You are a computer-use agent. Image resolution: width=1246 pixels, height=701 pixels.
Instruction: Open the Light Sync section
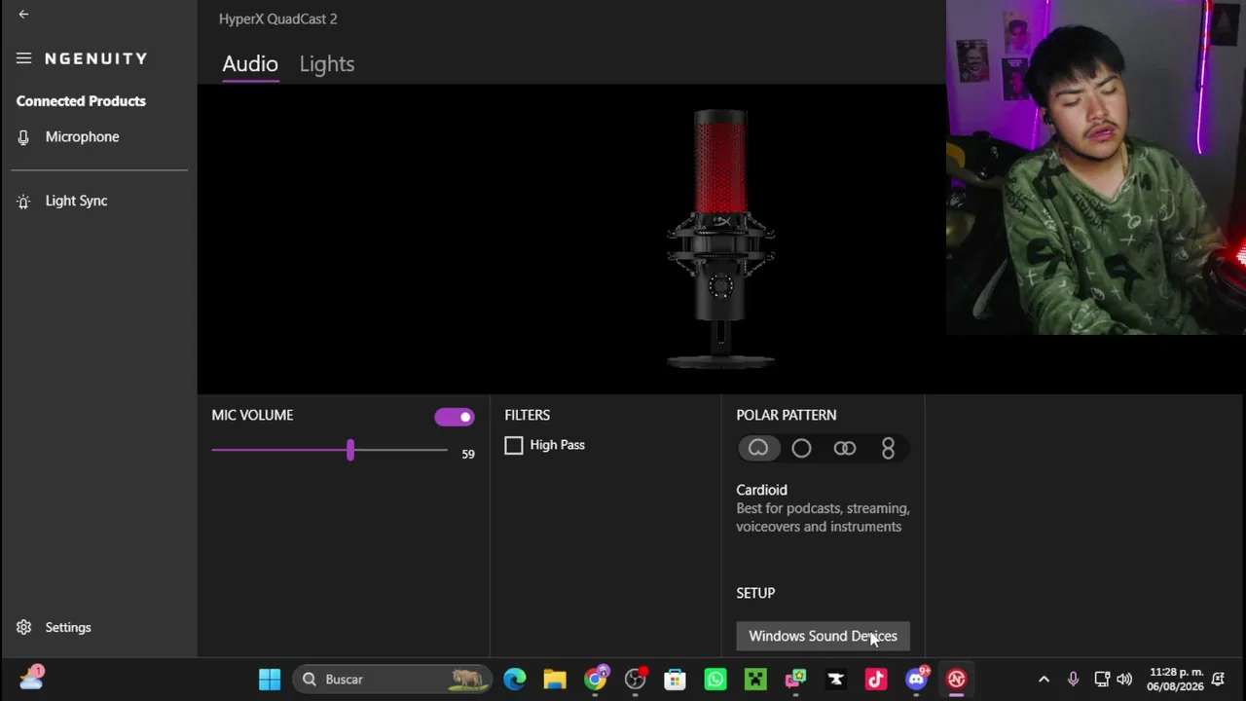(76, 201)
